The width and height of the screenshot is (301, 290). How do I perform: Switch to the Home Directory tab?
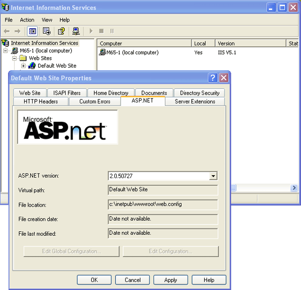tap(111, 93)
